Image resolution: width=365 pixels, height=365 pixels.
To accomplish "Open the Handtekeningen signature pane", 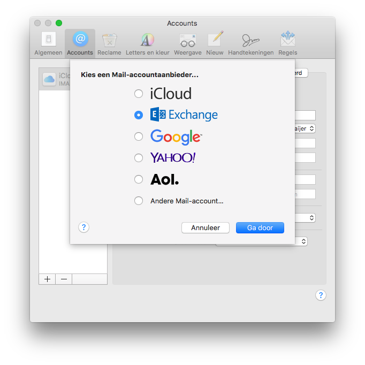I will click(250, 43).
